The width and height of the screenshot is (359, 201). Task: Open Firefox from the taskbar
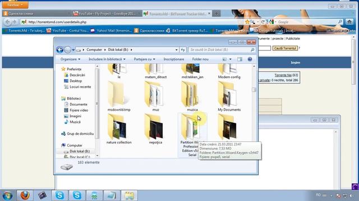click(25, 195)
